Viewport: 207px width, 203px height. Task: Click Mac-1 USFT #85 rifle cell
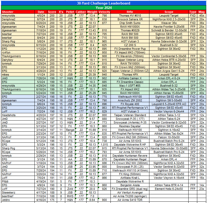(130, 86)
